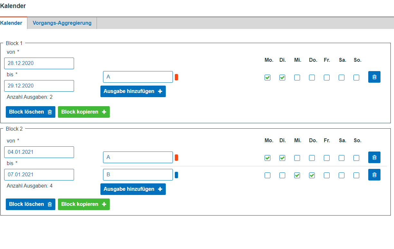Screen dimensions: 394x249
Task: Delete Block 2 with Block löschen
Action: click(31, 204)
